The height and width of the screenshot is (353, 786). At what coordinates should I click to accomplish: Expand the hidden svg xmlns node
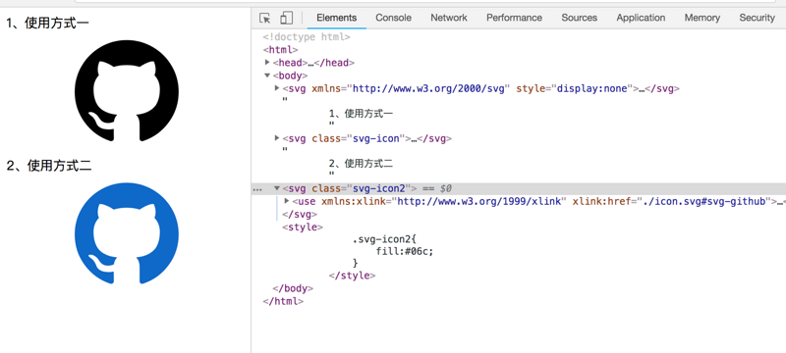point(277,88)
